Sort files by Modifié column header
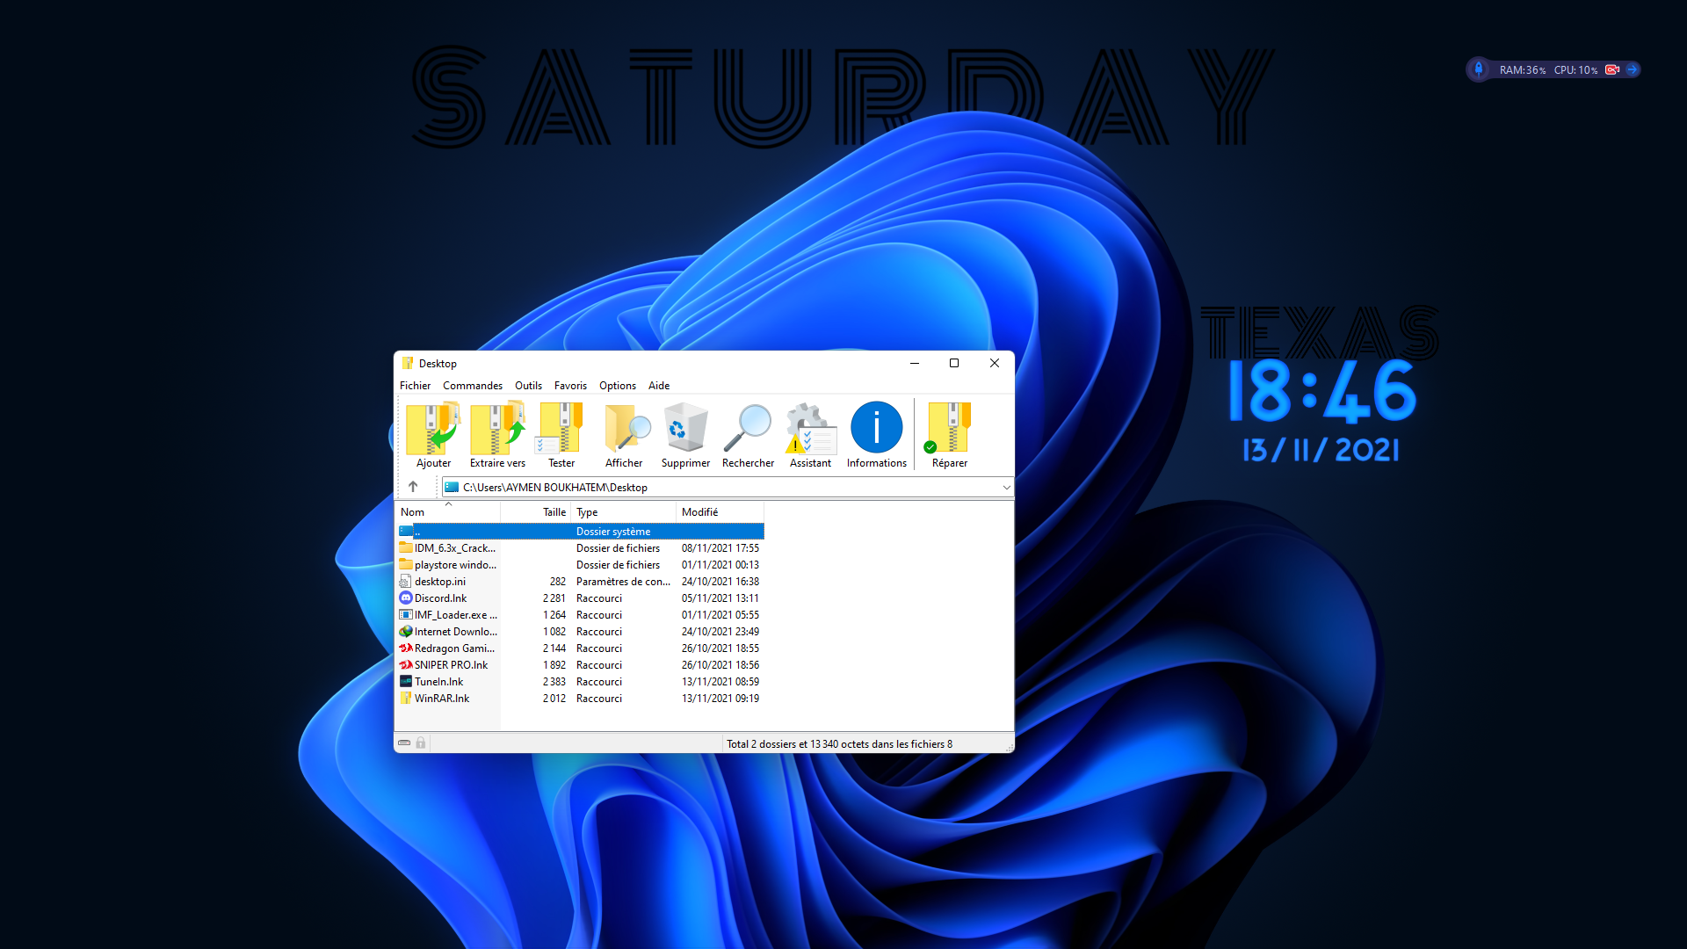Viewport: 1687px width, 949px height. click(x=699, y=512)
